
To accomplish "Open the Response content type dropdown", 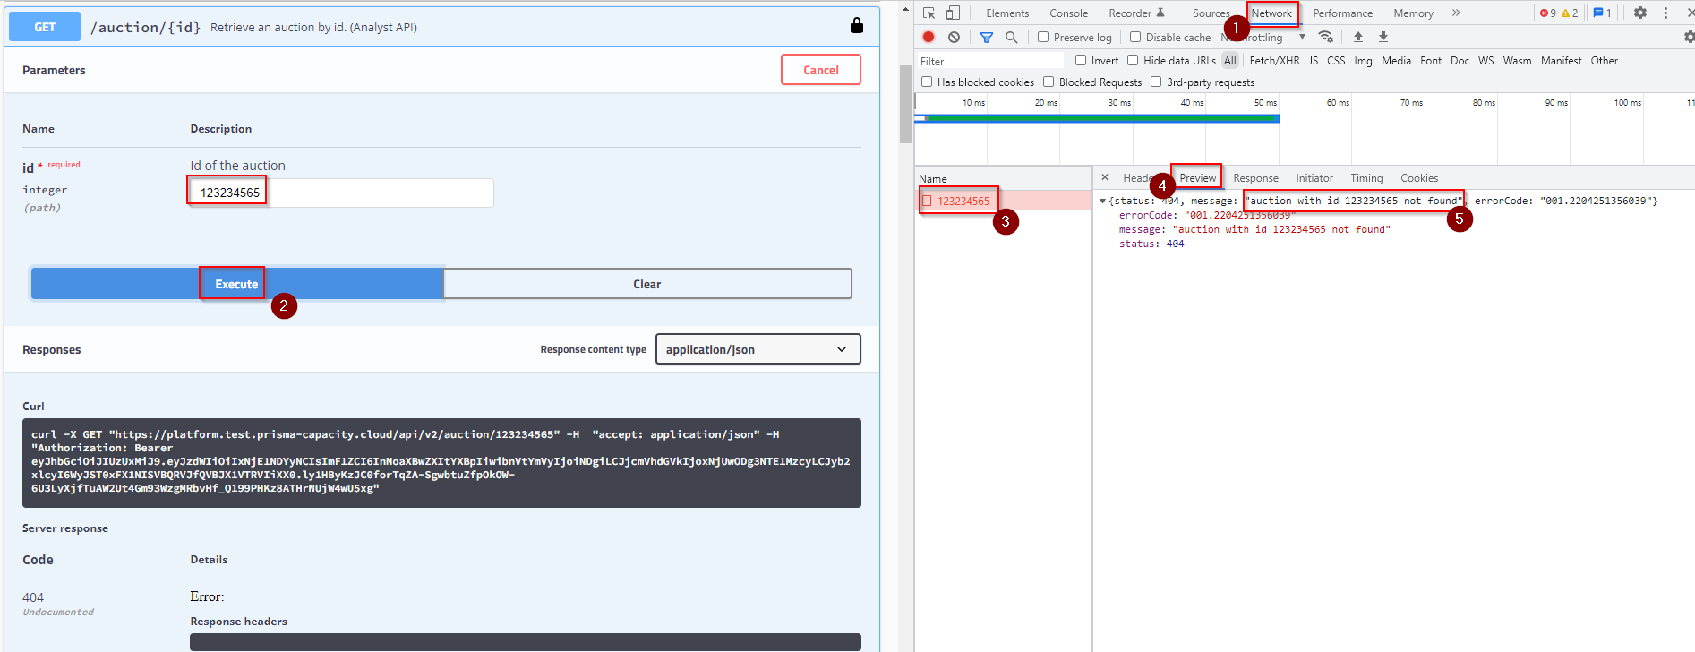I will (x=758, y=349).
